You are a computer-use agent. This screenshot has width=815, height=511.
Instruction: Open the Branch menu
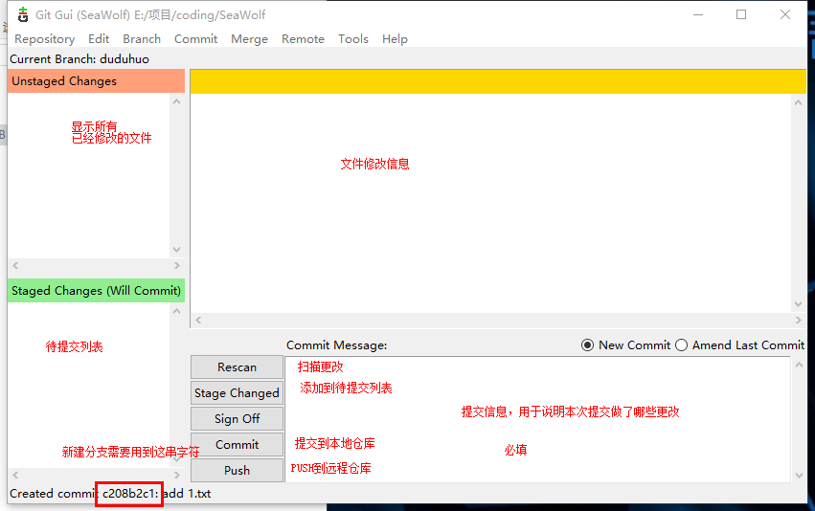142,39
